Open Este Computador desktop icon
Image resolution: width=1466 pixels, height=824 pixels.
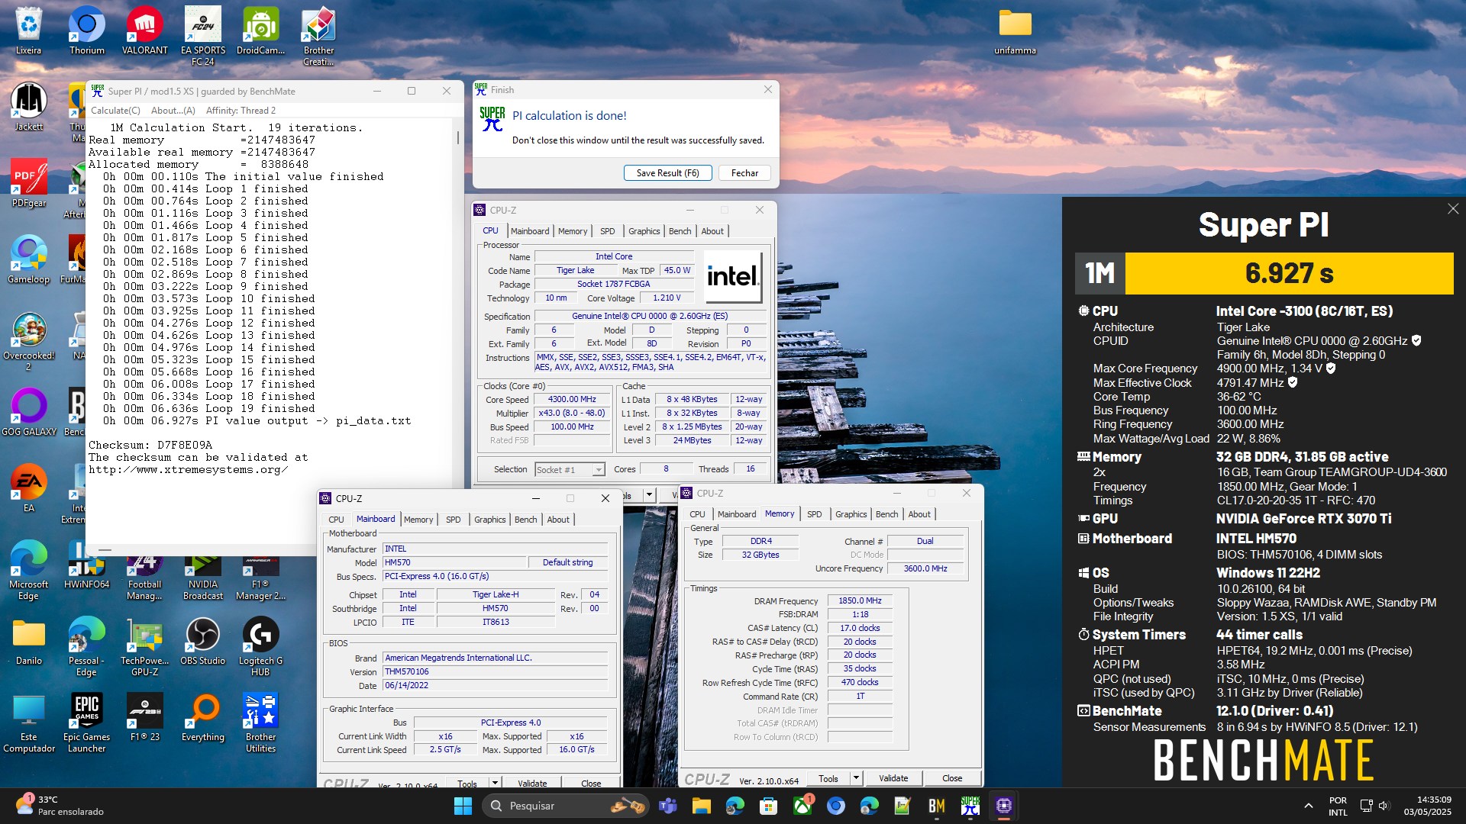(x=29, y=722)
